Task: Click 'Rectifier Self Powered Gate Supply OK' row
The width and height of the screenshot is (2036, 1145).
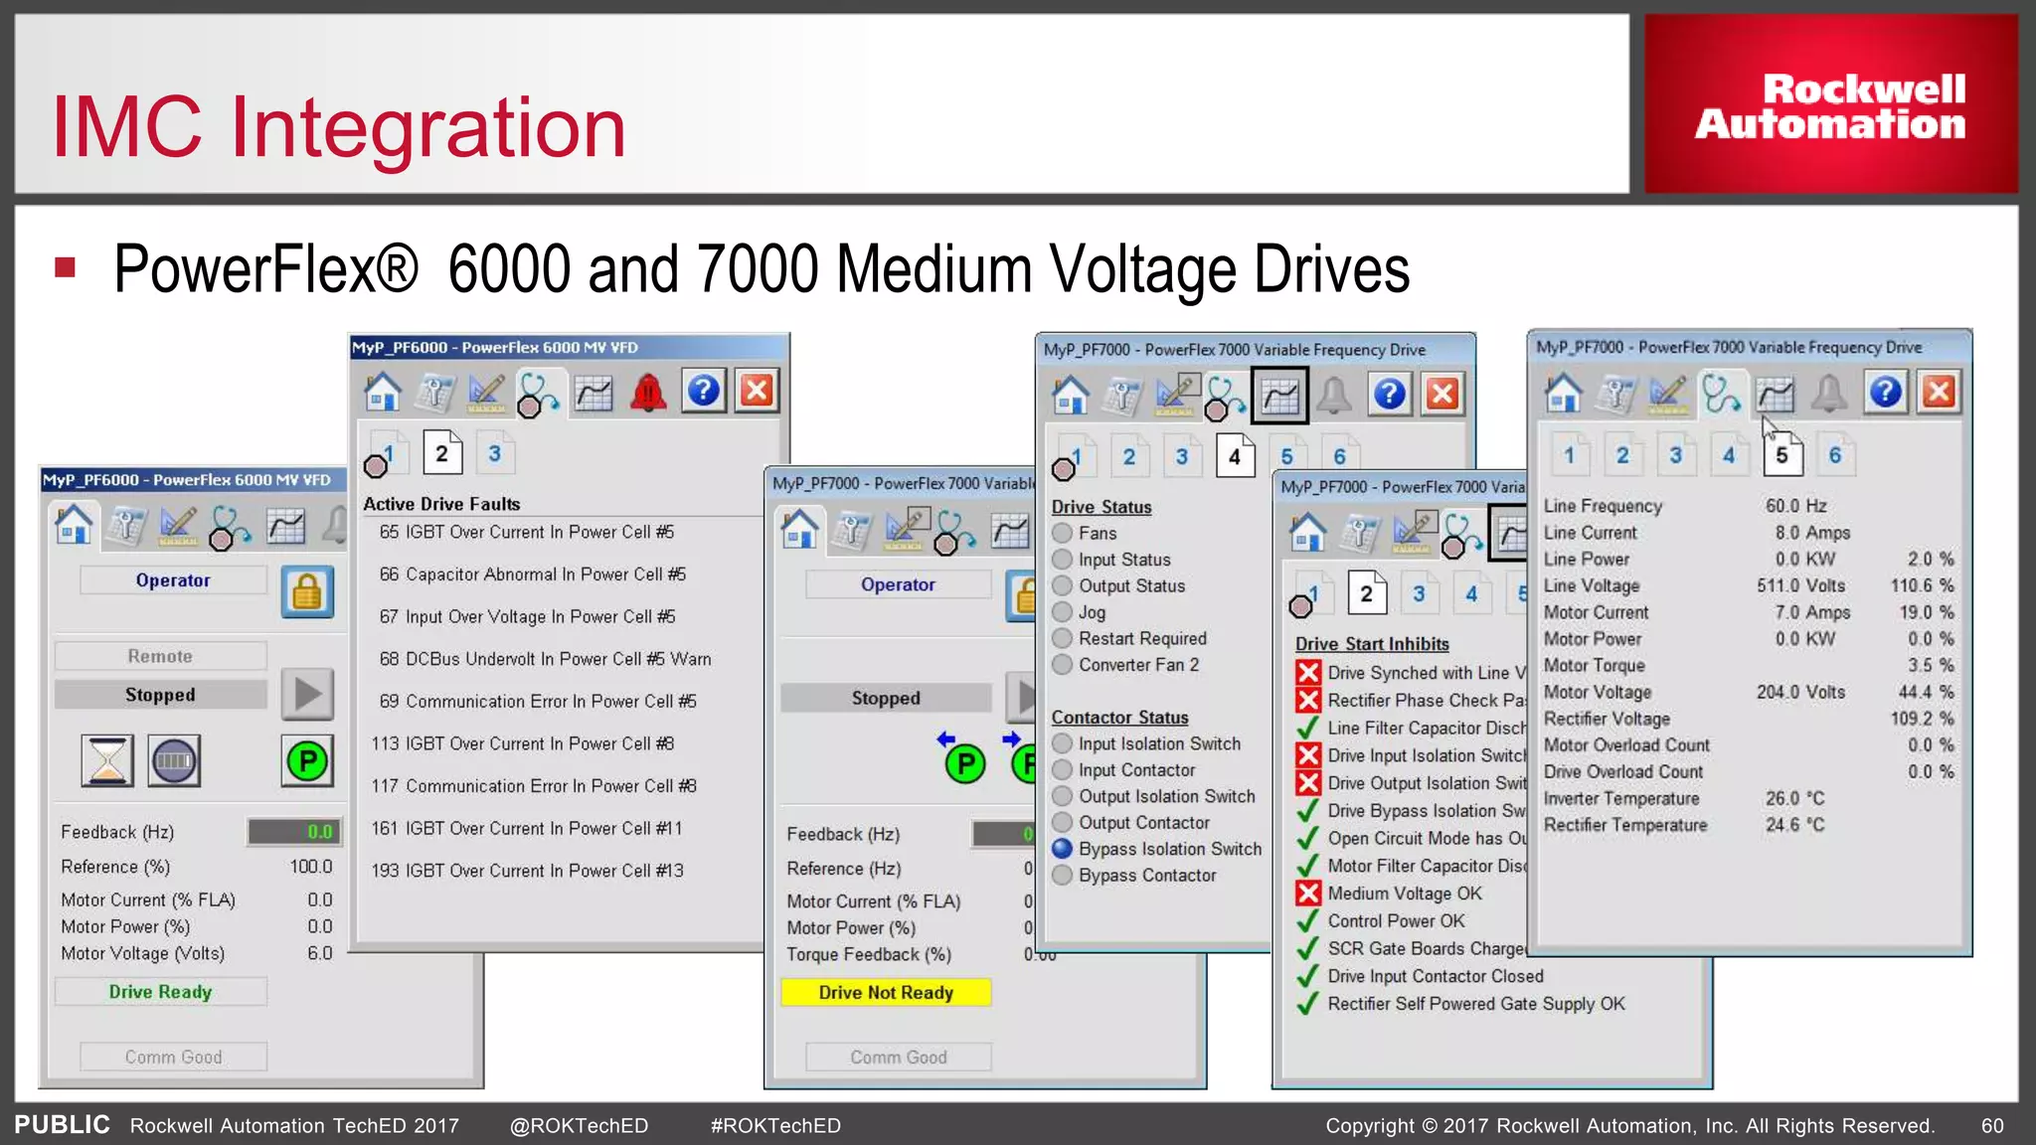Action: click(1461, 1004)
